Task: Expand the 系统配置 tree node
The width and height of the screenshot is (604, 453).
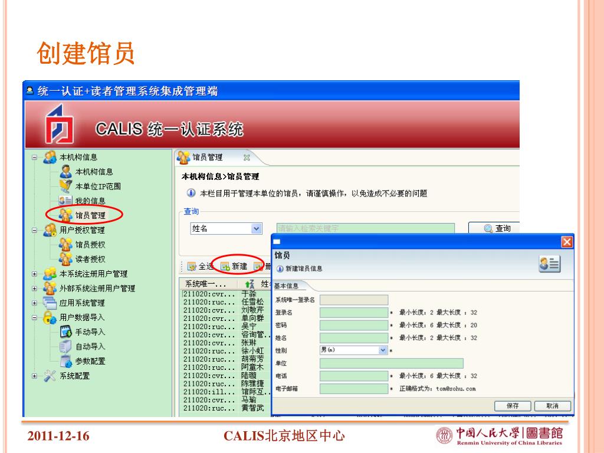Action: click(34, 376)
